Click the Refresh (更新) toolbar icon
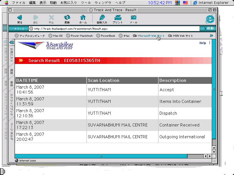Viewport: 234px width, 175px height. 67,19
